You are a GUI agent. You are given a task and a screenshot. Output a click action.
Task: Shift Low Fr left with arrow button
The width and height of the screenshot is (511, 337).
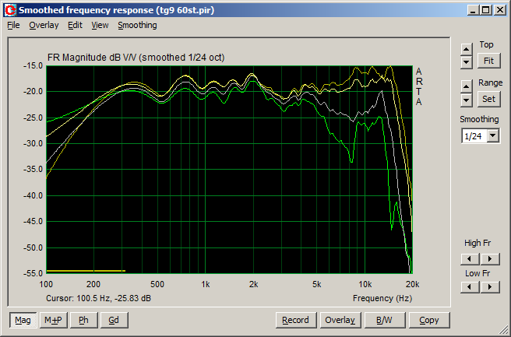point(469,287)
